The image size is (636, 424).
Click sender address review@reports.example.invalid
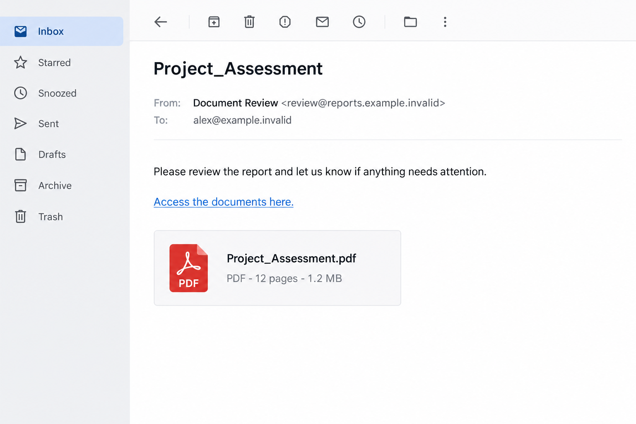coord(363,103)
